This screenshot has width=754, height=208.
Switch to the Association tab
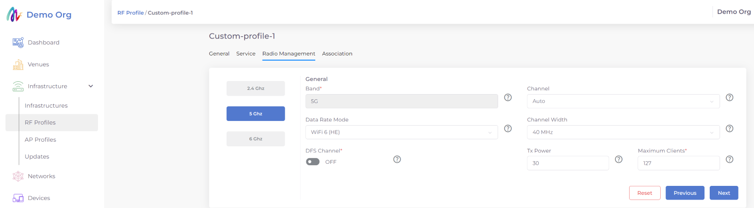click(337, 54)
